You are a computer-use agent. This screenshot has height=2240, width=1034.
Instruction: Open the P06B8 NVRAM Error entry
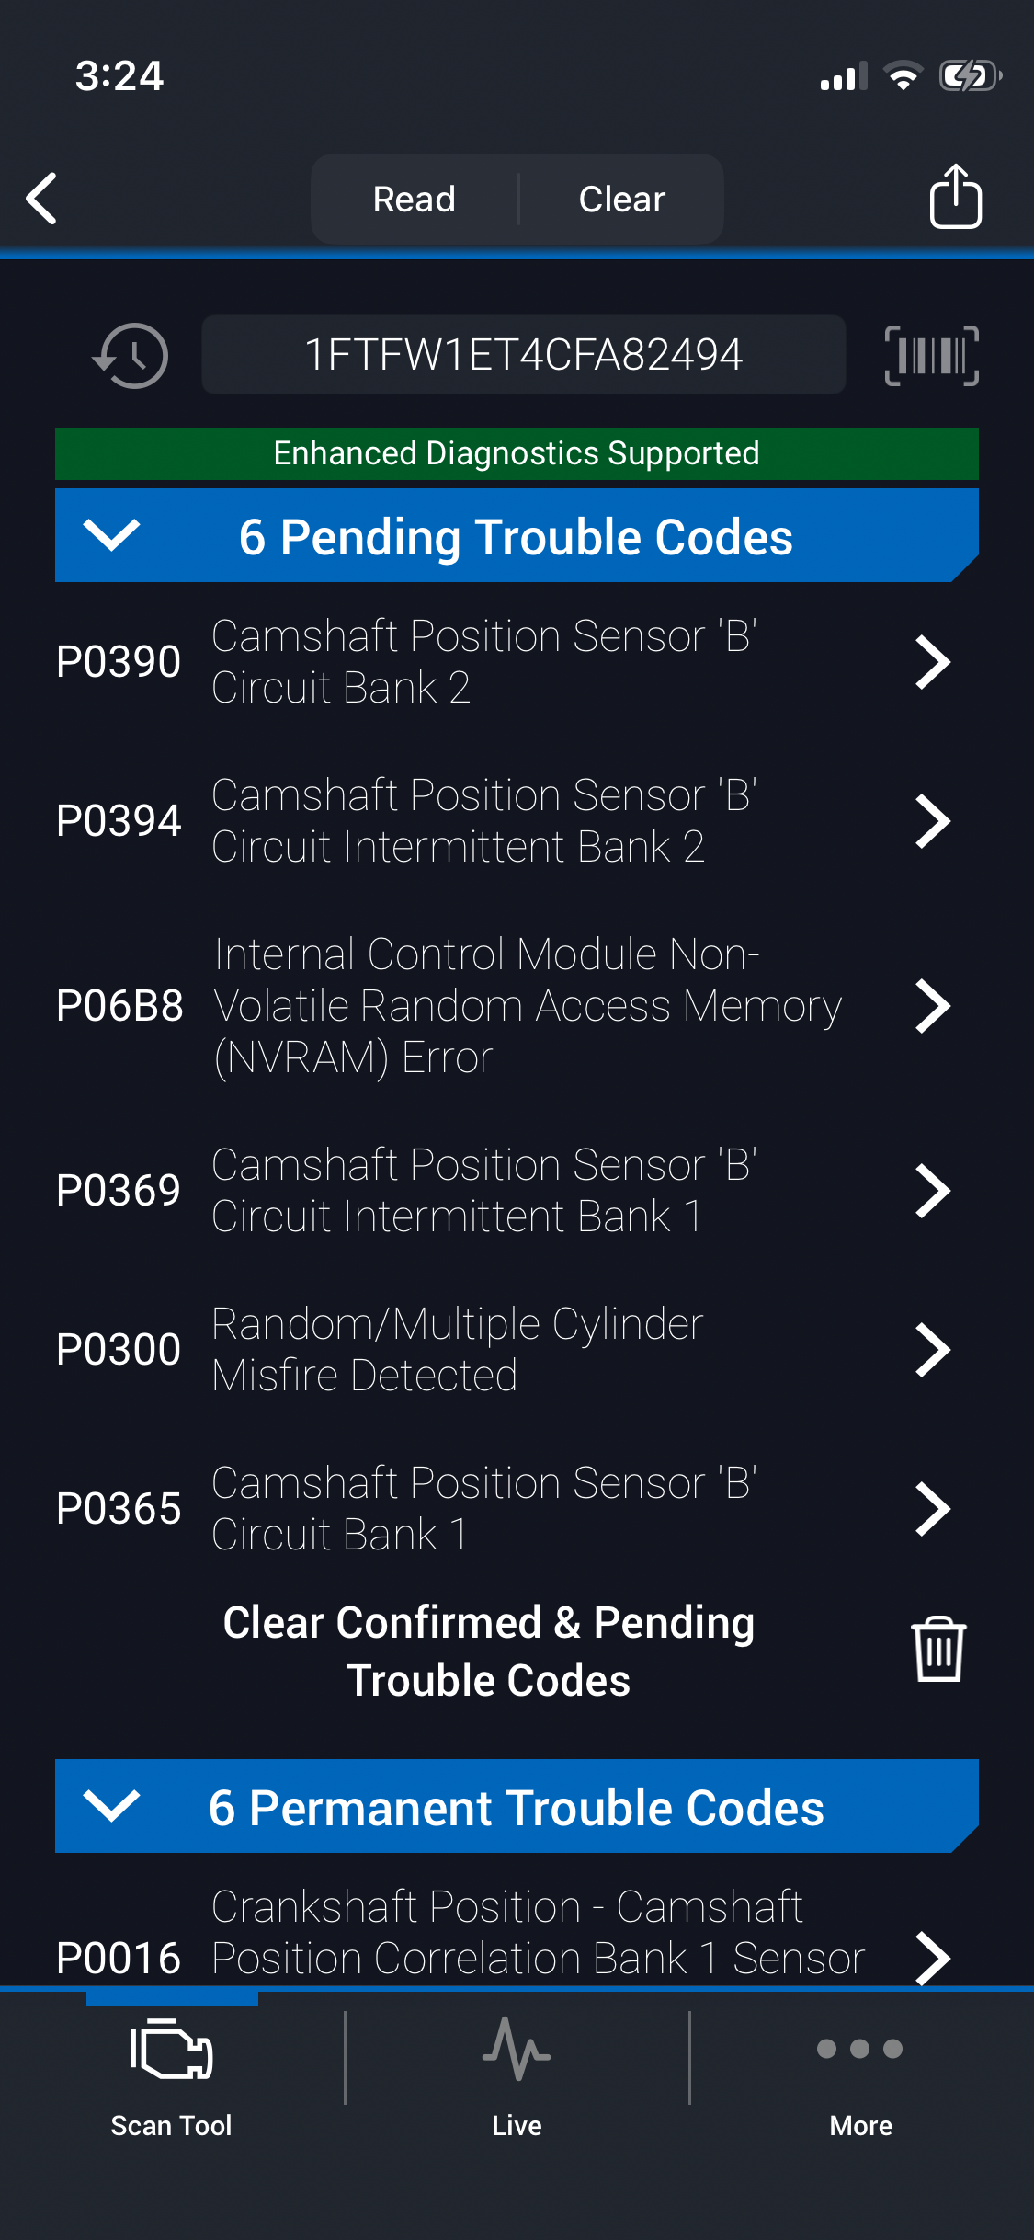tap(460, 1006)
